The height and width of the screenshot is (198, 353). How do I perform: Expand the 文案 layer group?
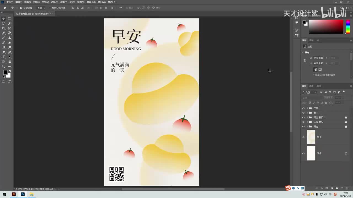click(307, 108)
